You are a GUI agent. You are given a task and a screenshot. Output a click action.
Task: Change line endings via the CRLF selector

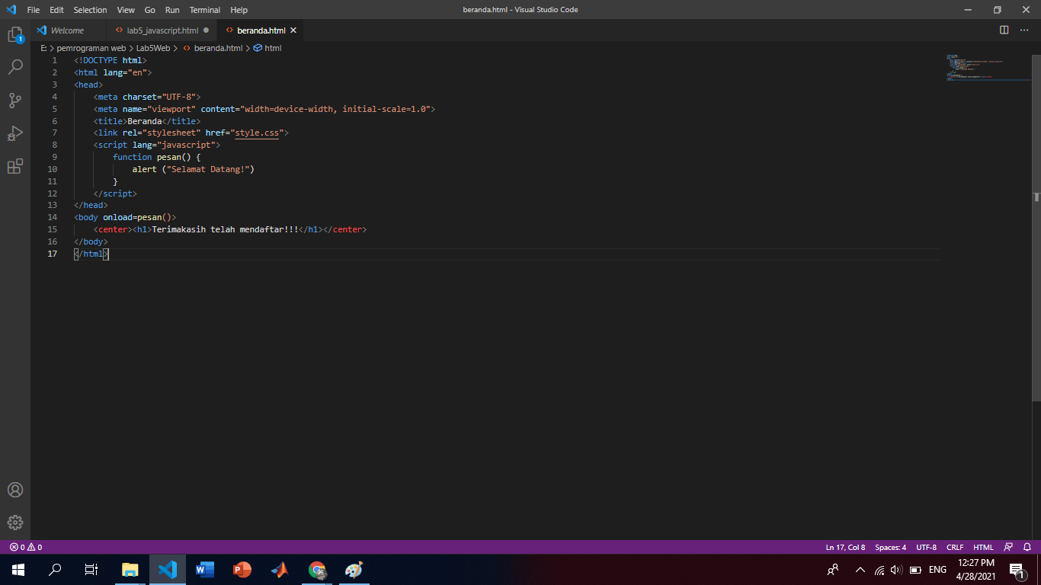pyautogui.click(x=955, y=547)
